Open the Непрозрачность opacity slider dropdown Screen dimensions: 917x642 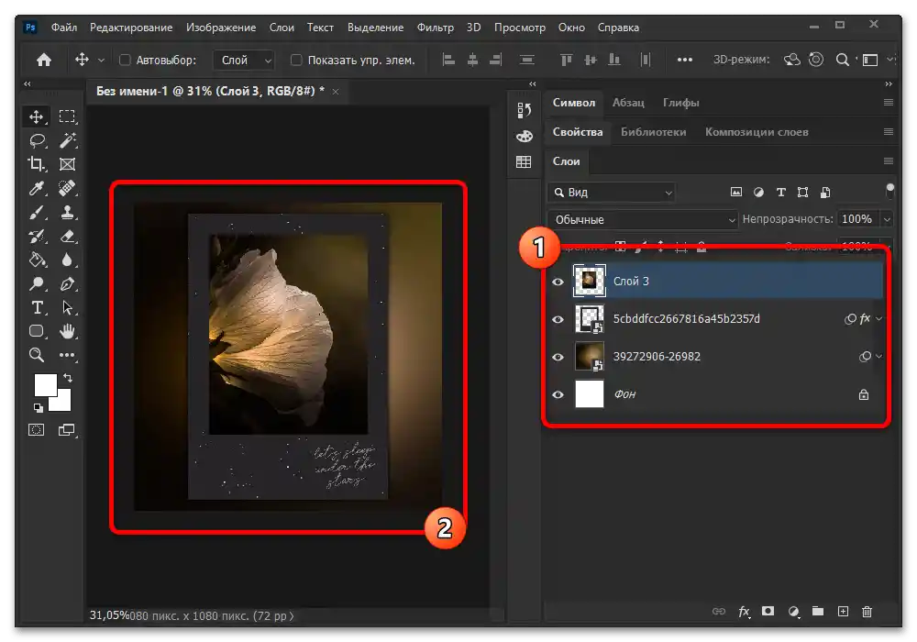click(887, 219)
